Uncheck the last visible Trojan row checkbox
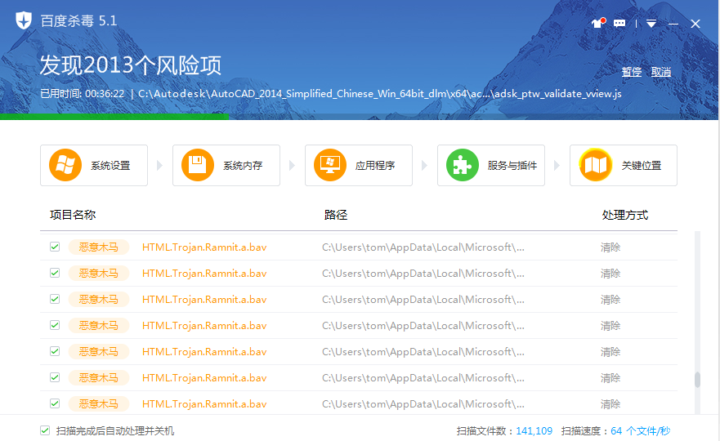 [x=55, y=403]
